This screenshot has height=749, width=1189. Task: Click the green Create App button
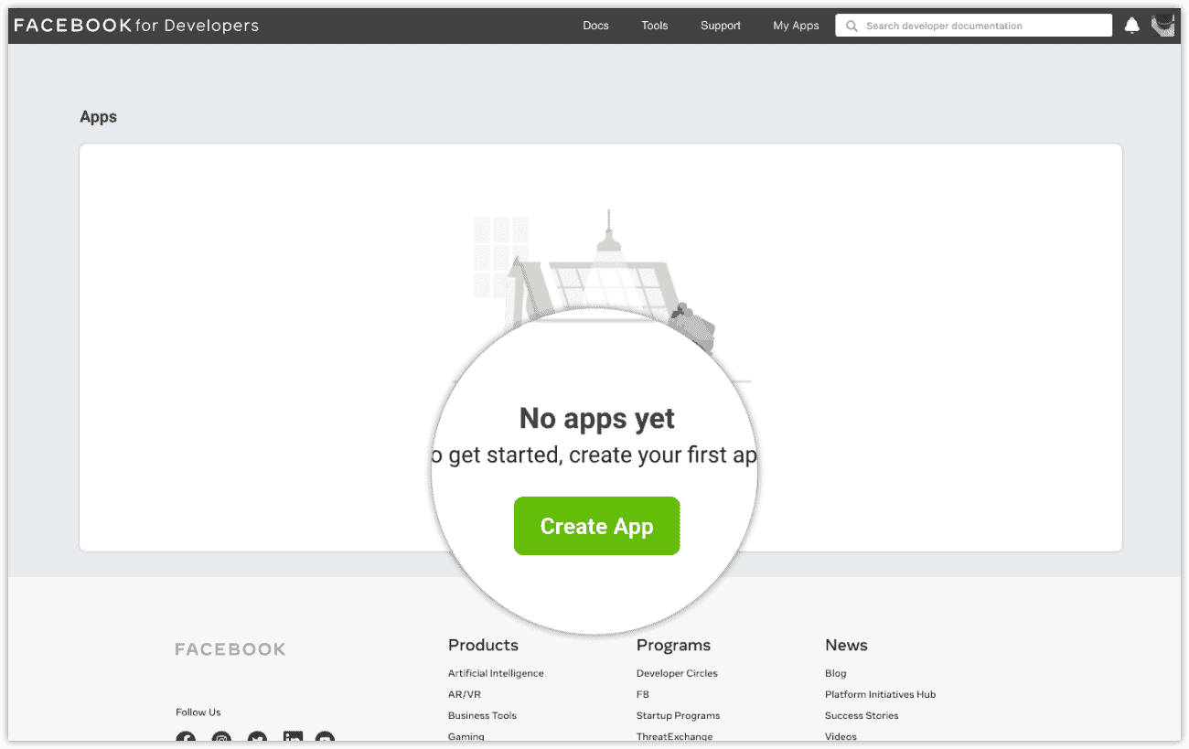tap(596, 526)
